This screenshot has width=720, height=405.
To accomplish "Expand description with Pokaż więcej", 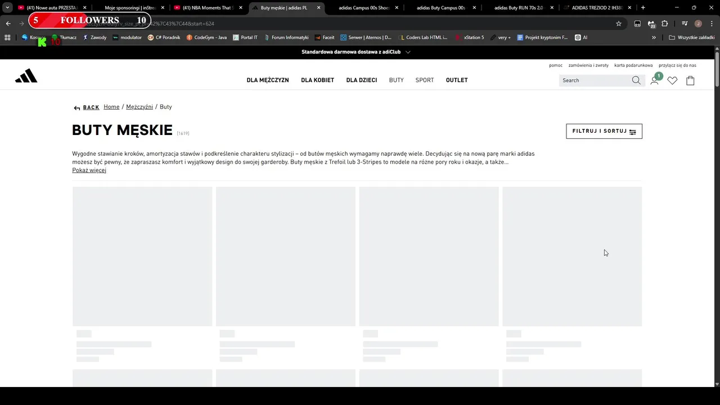I will [x=89, y=170].
